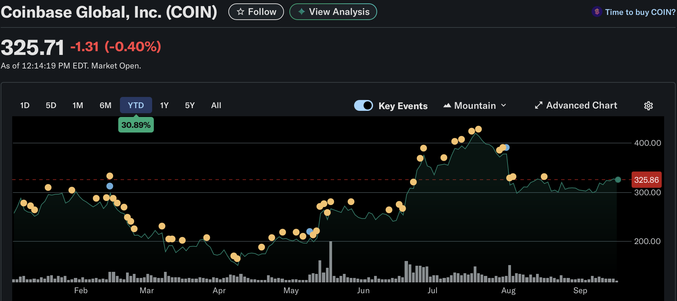Click the -1.31 (-0.40%) change text
Viewport: 677px width, 301px height.
pos(116,47)
